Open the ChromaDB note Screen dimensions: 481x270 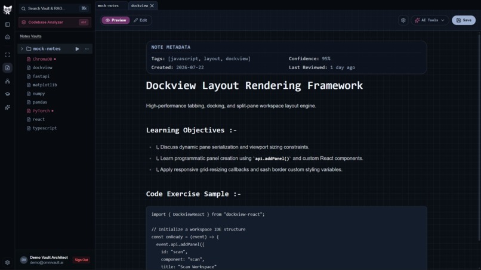[x=42, y=59]
